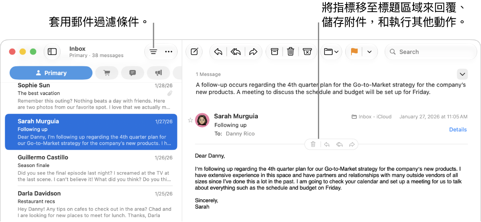Delete using the header hover trash icon
481x222 pixels.
point(313,144)
